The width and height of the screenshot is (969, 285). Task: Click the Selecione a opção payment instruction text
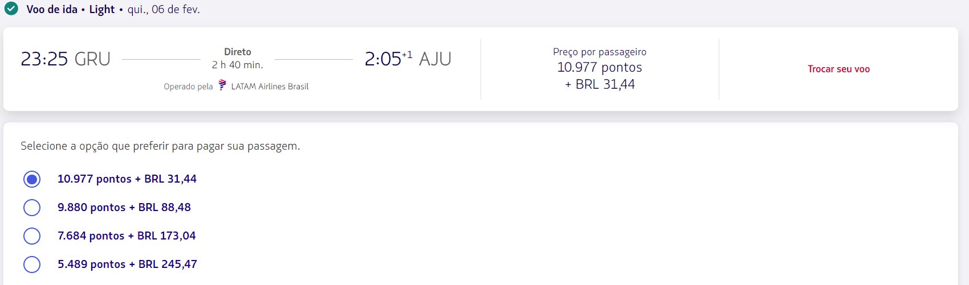tap(160, 146)
